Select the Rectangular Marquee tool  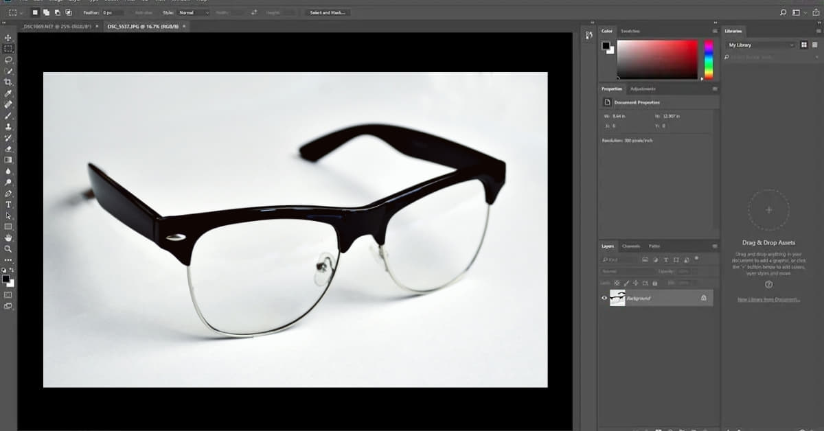(8, 49)
